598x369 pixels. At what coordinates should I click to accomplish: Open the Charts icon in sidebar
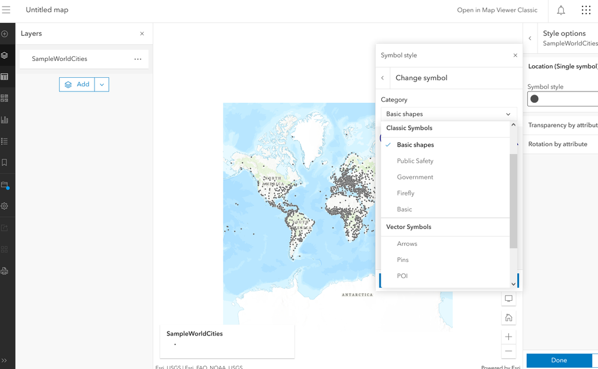(x=5, y=120)
